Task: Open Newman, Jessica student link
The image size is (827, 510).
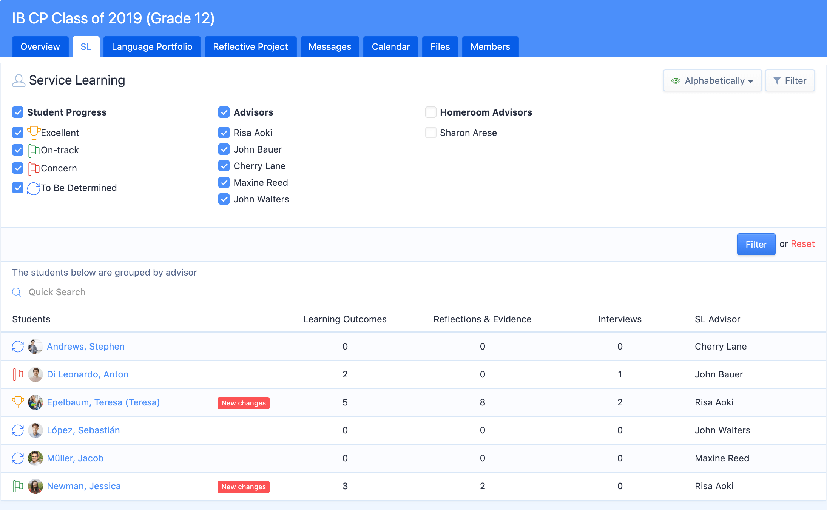Action: point(84,486)
